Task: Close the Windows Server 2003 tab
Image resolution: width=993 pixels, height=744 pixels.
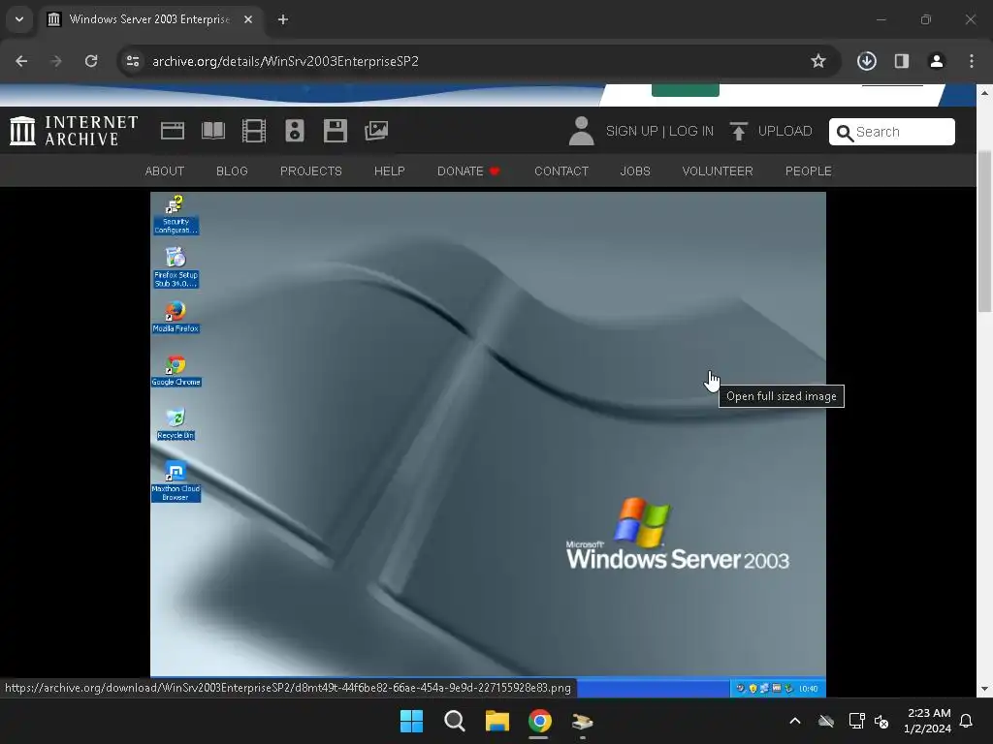Action: pyautogui.click(x=248, y=19)
